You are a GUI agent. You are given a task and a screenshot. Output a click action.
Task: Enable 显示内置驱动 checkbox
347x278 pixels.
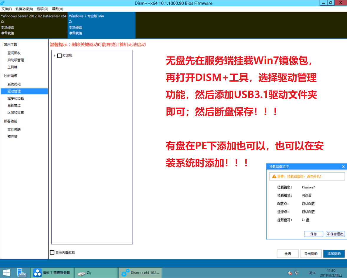(x=52, y=252)
